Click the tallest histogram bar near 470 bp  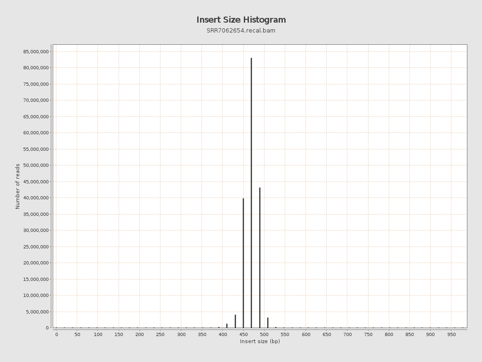(x=251, y=193)
